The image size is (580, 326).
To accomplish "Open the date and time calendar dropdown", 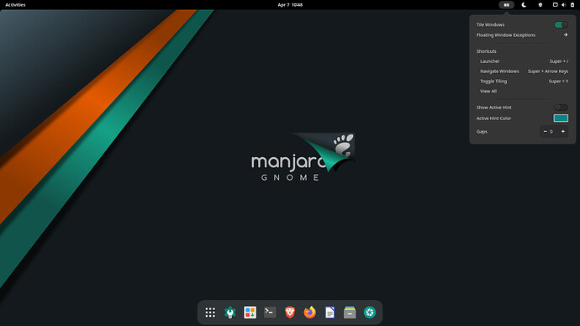I will 290,5.
